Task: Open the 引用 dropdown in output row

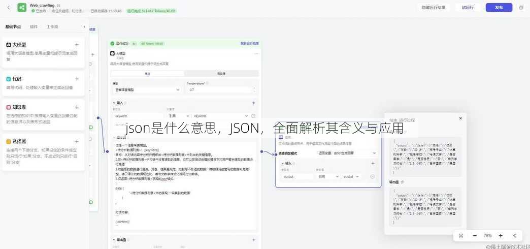Action: (328, 177)
